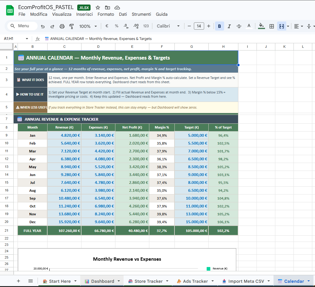Increase font size with plus button
Image resolution: width=315 pixels, height=287 pixels.
(209, 26)
